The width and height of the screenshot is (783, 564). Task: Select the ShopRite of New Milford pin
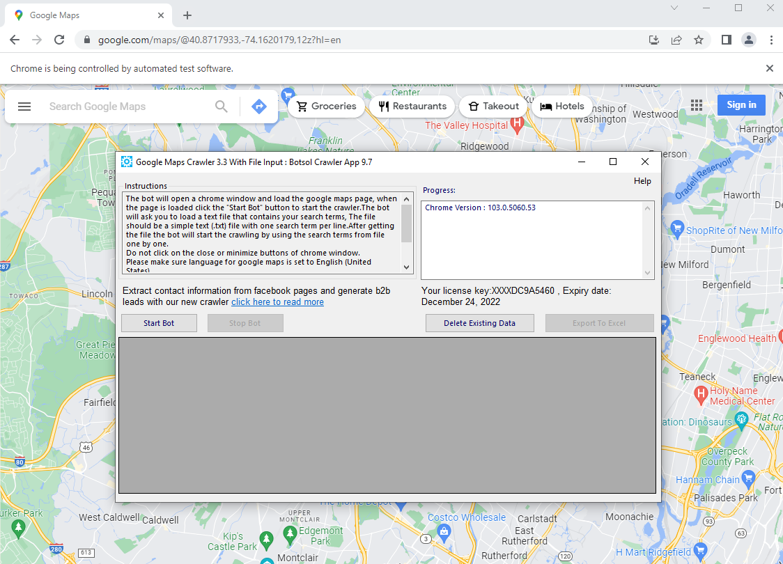[x=677, y=228]
